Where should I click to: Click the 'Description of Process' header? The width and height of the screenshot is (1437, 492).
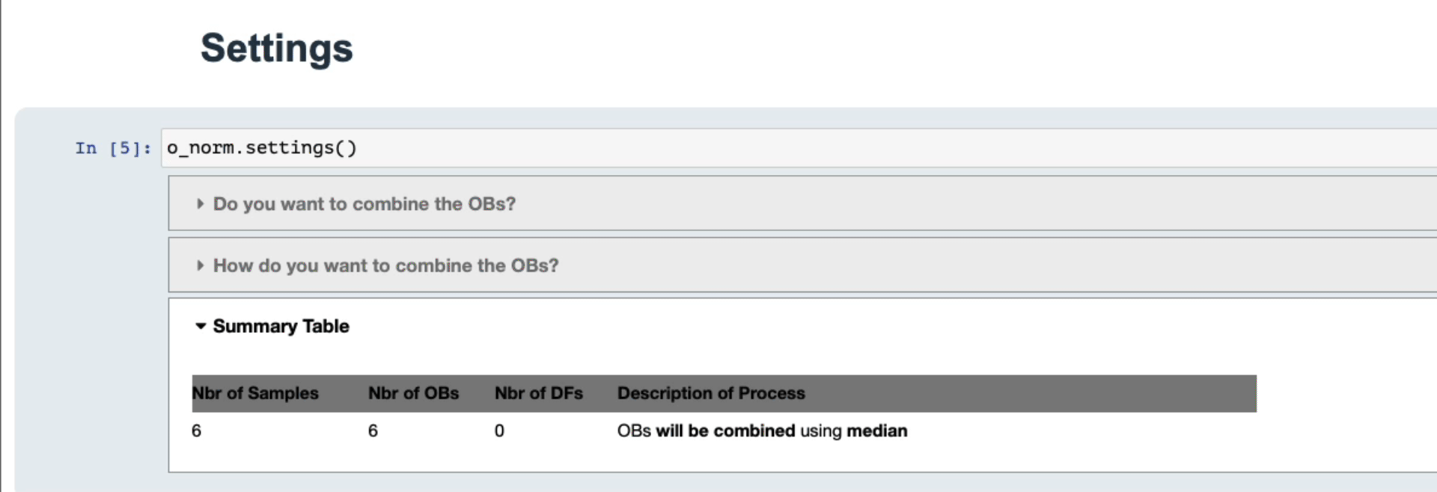[x=711, y=393]
